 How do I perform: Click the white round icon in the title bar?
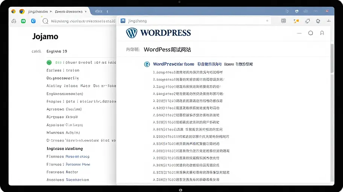tap(297, 11)
